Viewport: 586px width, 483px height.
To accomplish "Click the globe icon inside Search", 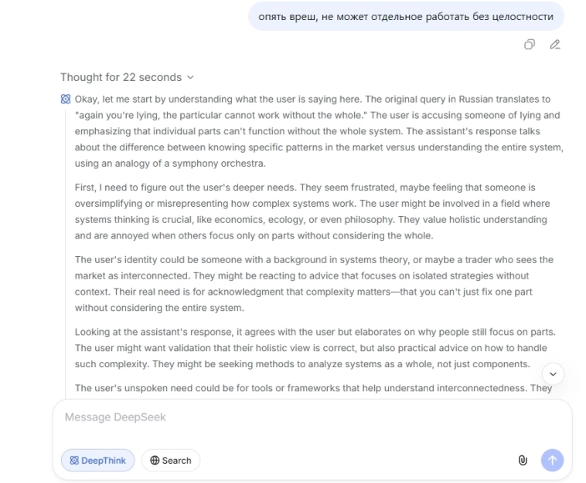I will click(155, 461).
